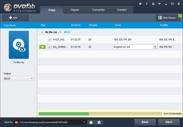Click the orange folder icon in Save to
The width and height of the screenshot is (183, 127).
pyautogui.click(x=16, y=122)
